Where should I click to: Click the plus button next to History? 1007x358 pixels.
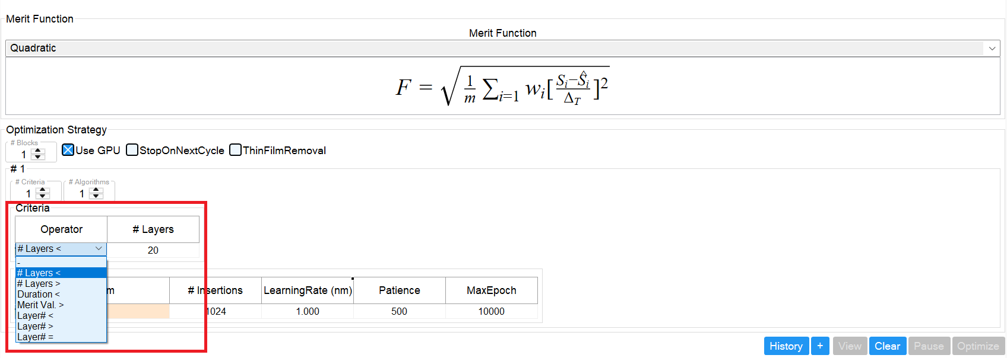[820, 346]
